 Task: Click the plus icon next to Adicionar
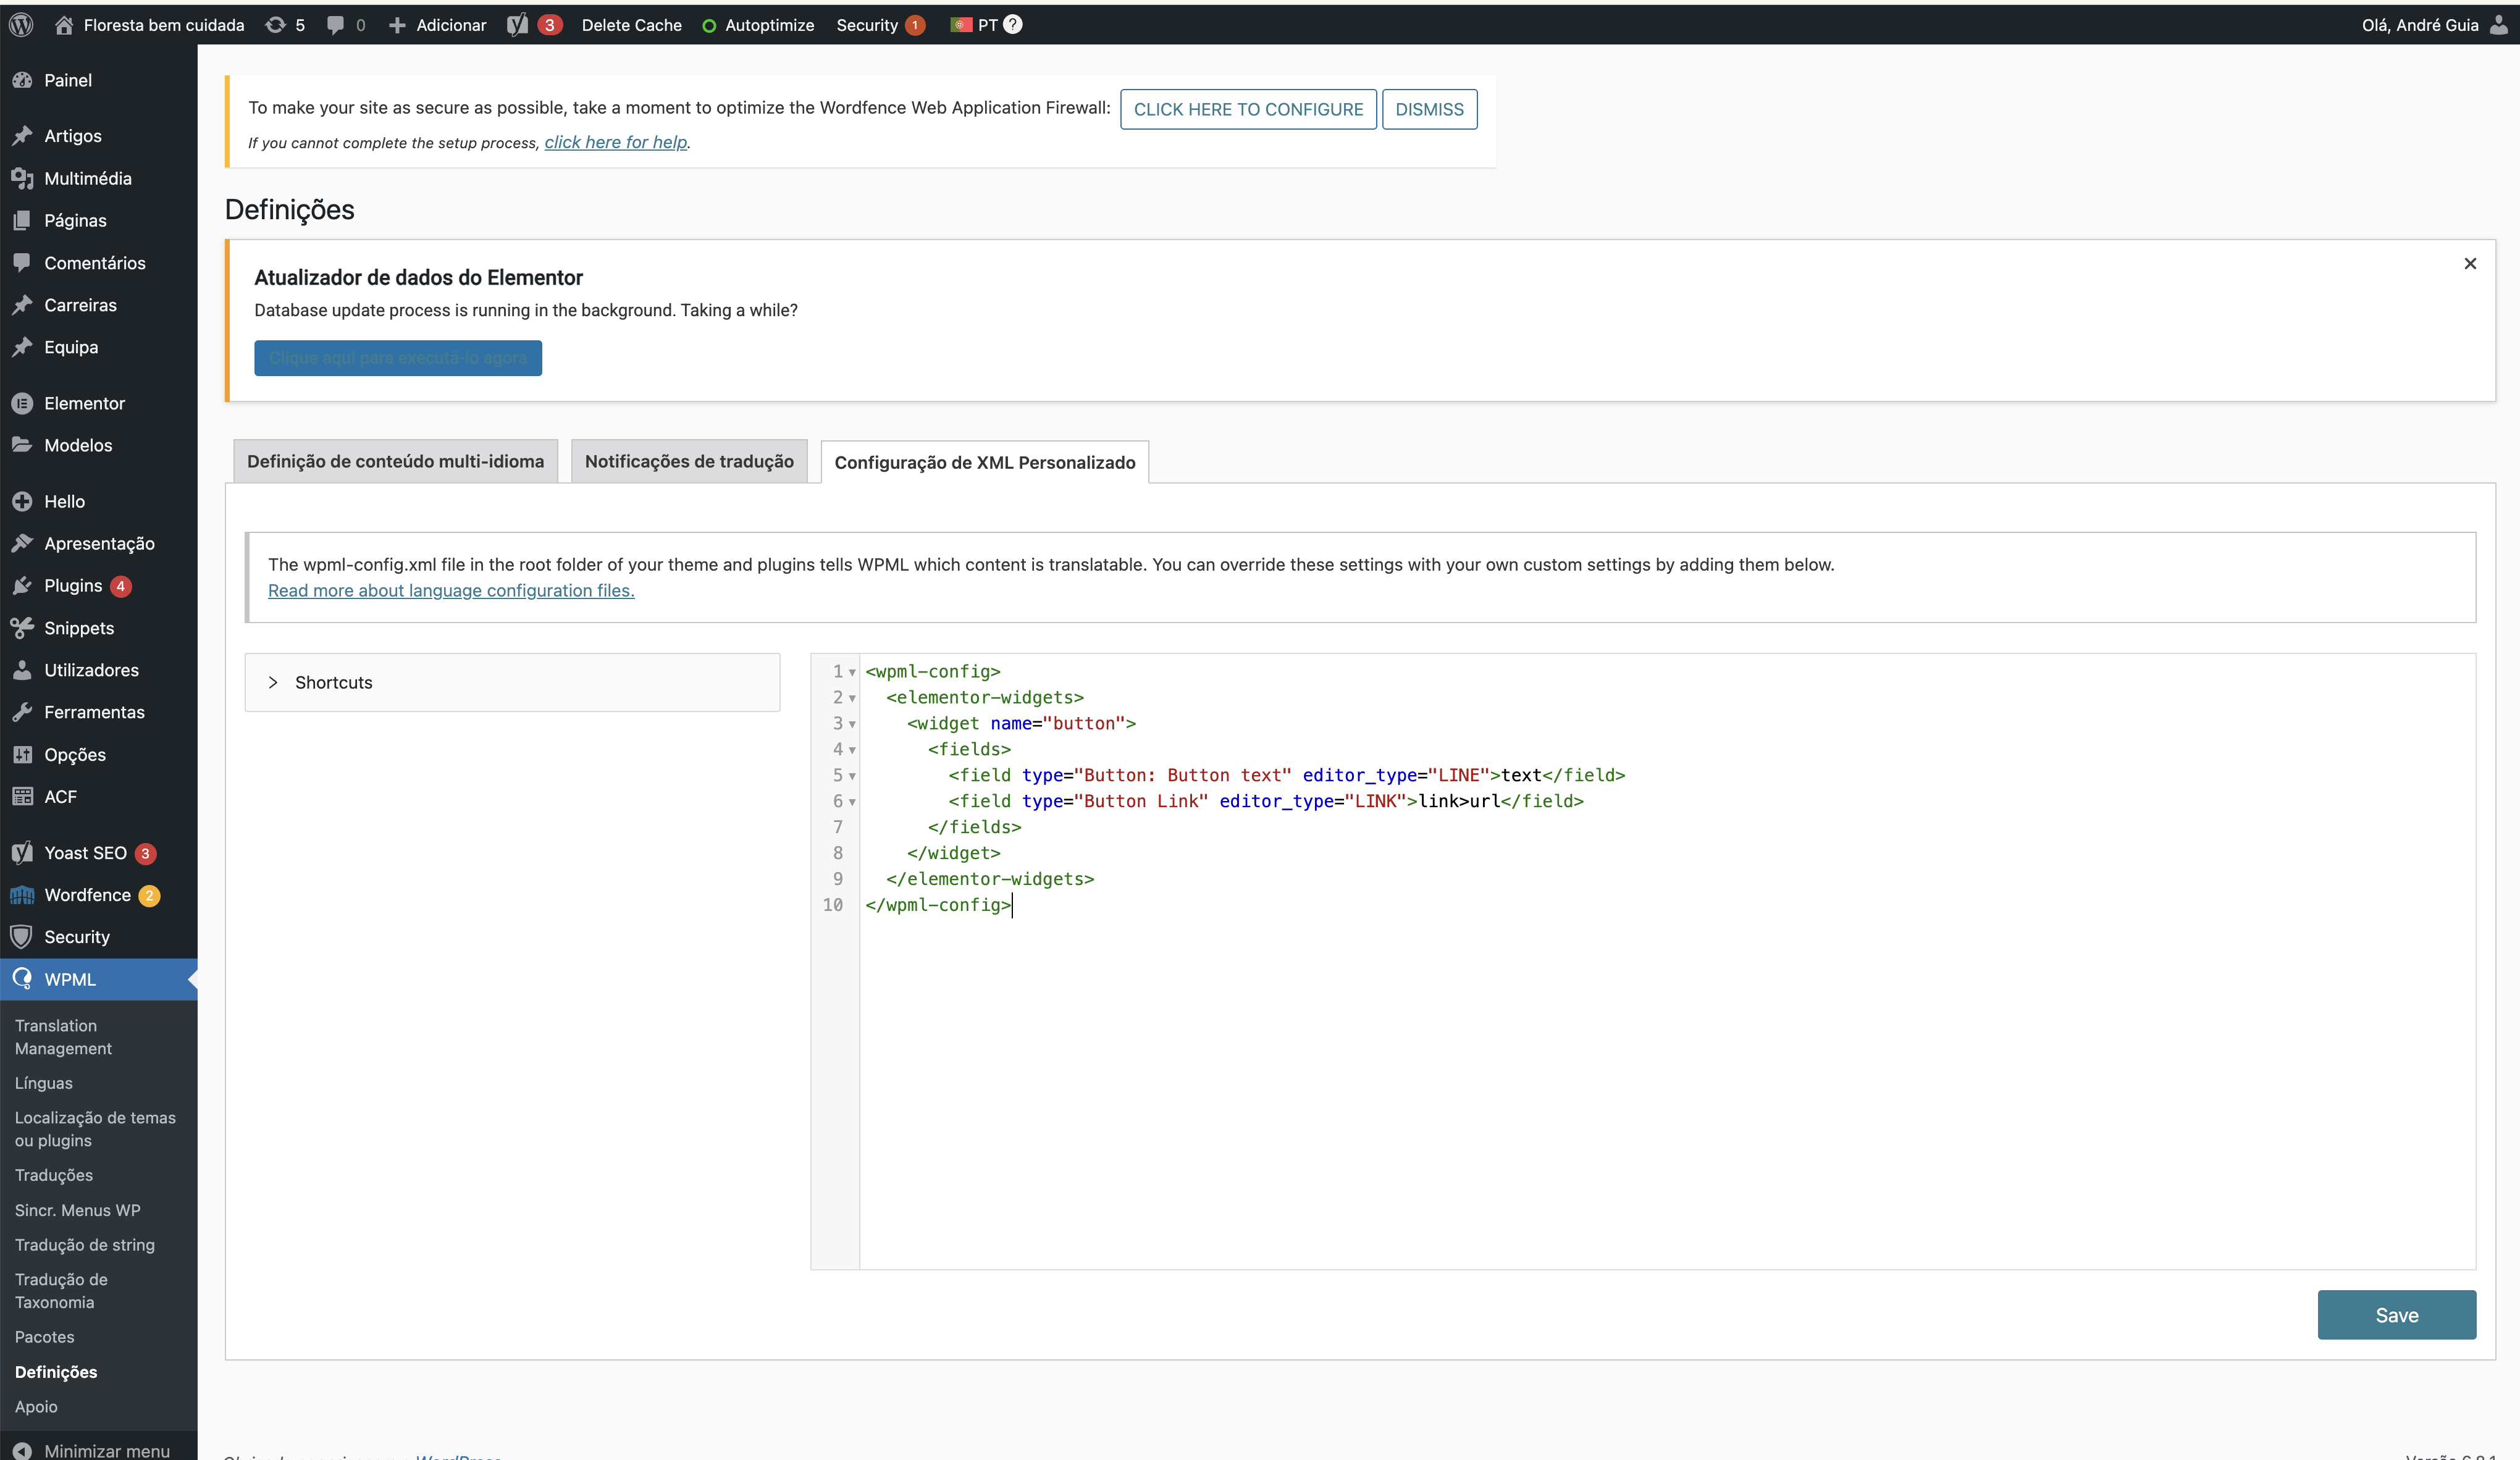pos(397,25)
